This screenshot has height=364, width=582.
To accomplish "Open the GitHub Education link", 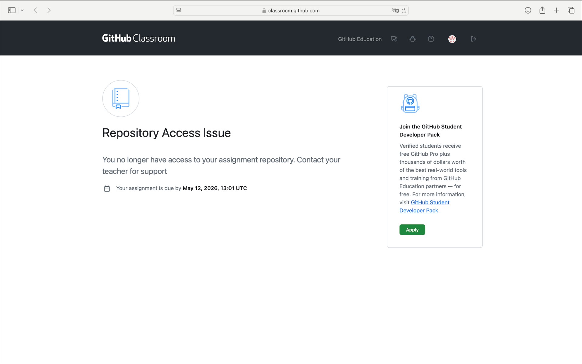I will point(360,39).
